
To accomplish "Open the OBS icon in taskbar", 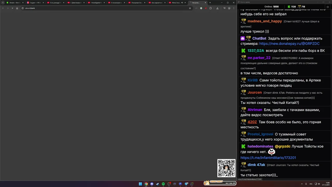I will click(x=169, y=184).
